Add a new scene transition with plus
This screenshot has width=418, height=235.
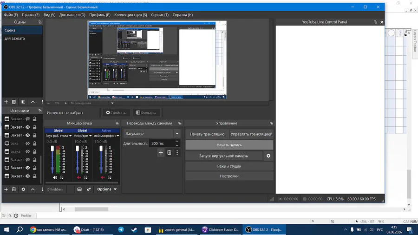[x=161, y=152]
